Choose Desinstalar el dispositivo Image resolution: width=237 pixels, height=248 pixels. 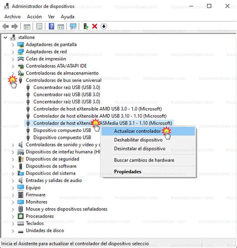click(x=139, y=148)
